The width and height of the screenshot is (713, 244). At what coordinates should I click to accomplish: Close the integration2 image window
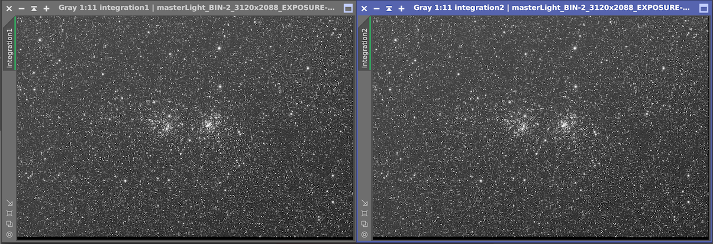point(364,8)
